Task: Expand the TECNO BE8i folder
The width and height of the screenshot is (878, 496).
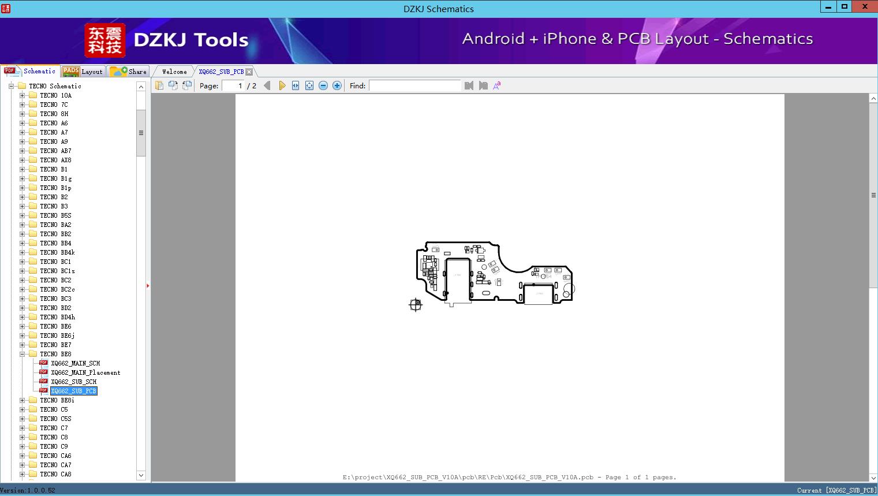Action: [x=22, y=400]
